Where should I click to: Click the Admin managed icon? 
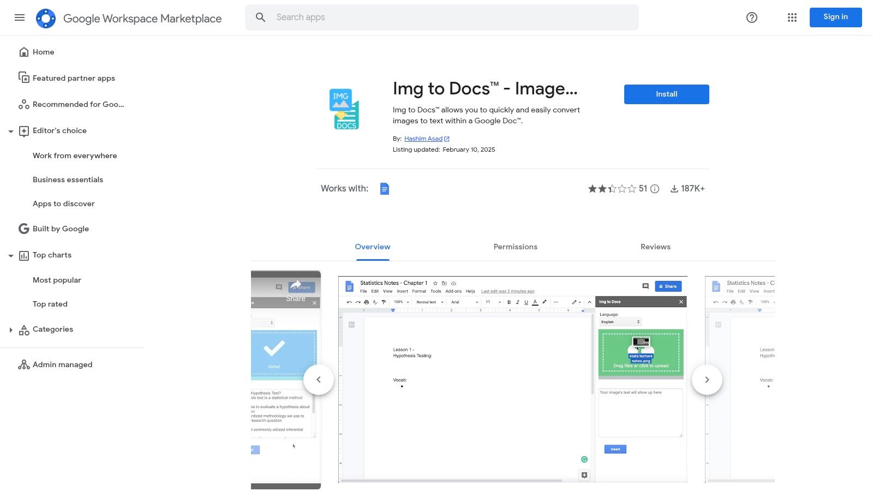(x=24, y=364)
